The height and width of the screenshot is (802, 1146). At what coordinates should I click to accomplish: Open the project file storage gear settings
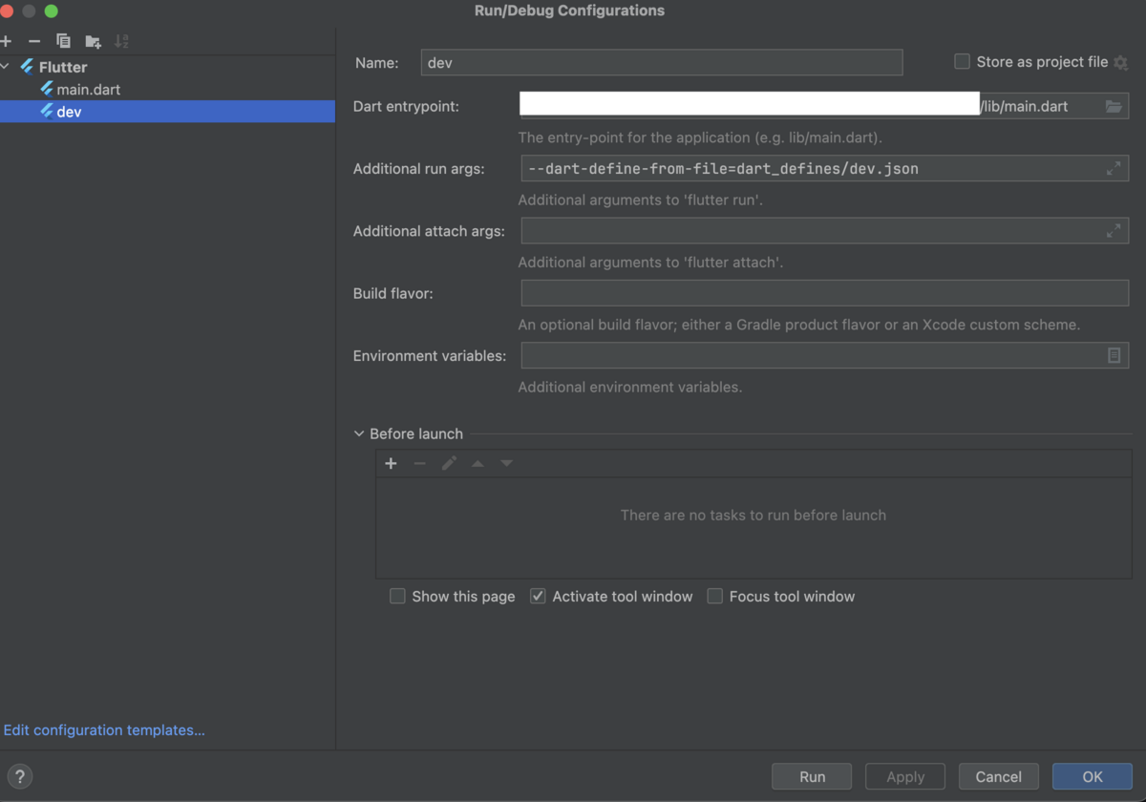tap(1121, 63)
